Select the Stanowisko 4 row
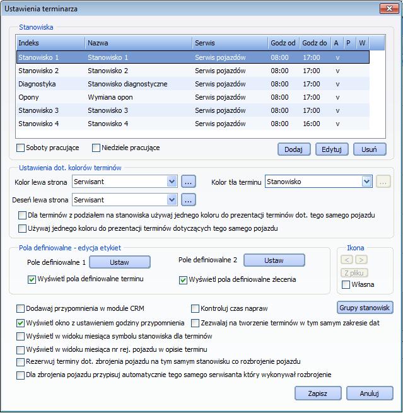Viewport: 403px width, 413px height. [193, 124]
